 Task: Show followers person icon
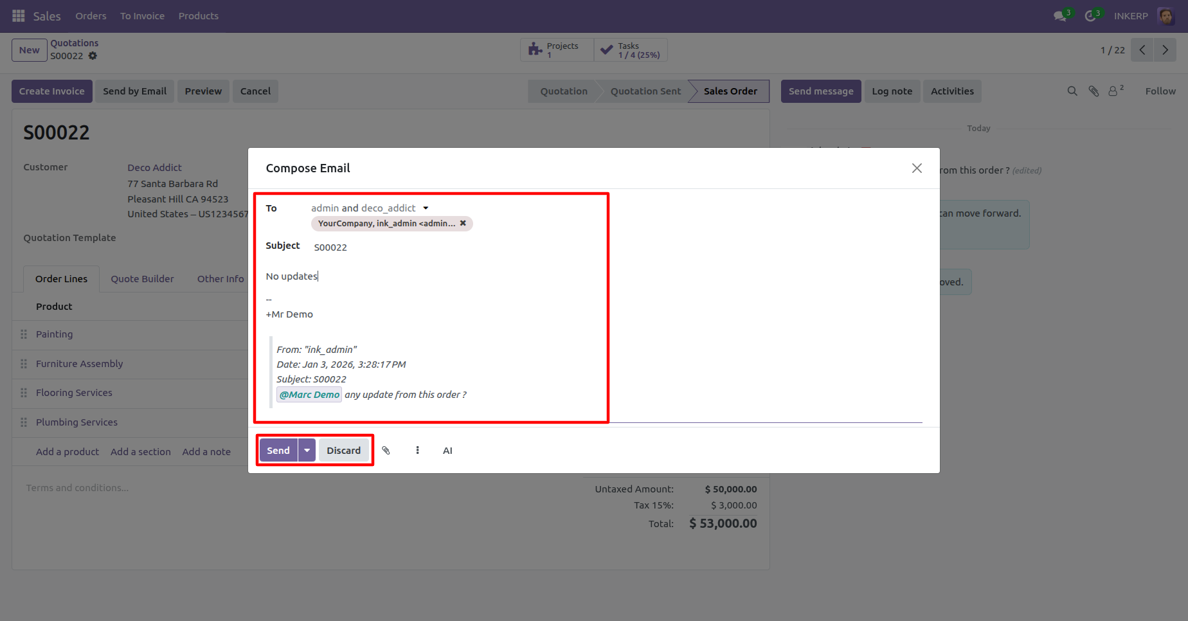(x=1116, y=91)
